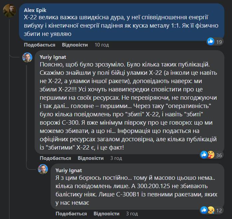Click Yuriy Ignat's avatar on the long reply
232x219 pixels.
[x=27, y=57]
